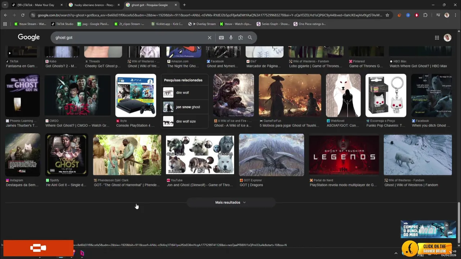Click the 'Game of Thrones G...' Pinterest caption
The height and width of the screenshot is (259, 461).
tap(366, 66)
